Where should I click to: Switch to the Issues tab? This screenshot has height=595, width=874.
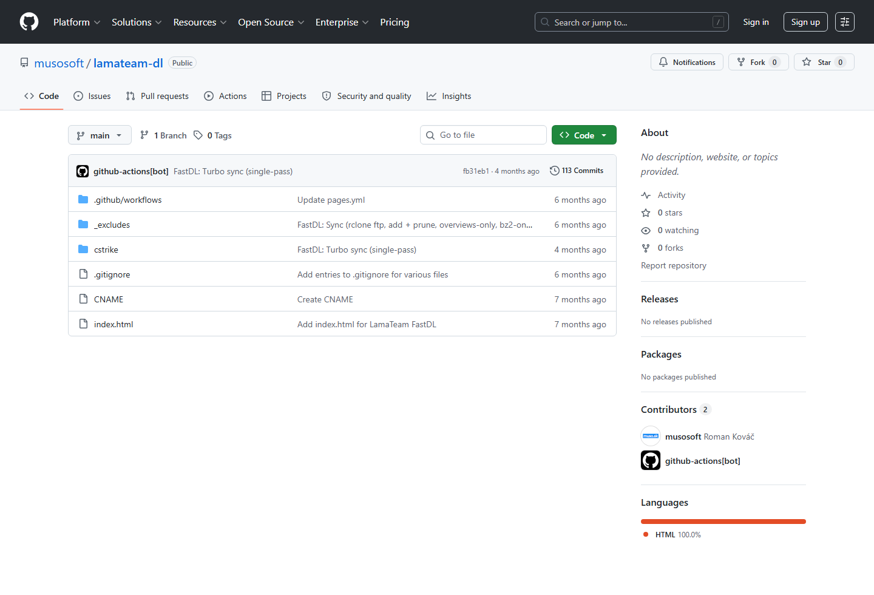[x=92, y=96]
